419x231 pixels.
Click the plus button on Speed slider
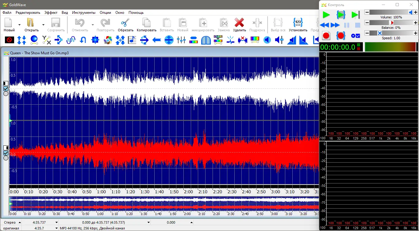click(x=416, y=33)
